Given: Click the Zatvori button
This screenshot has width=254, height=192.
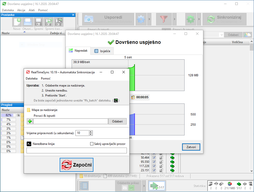Looking at the screenshot, I should (x=191, y=147).
